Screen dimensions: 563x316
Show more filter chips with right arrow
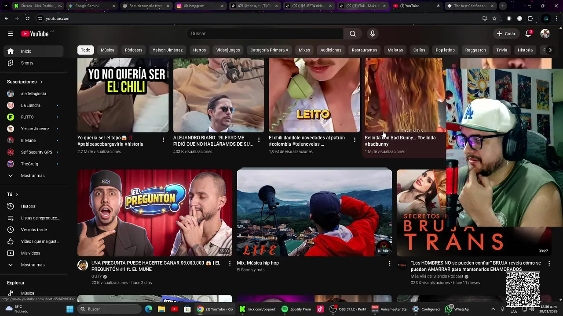click(x=550, y=50)
